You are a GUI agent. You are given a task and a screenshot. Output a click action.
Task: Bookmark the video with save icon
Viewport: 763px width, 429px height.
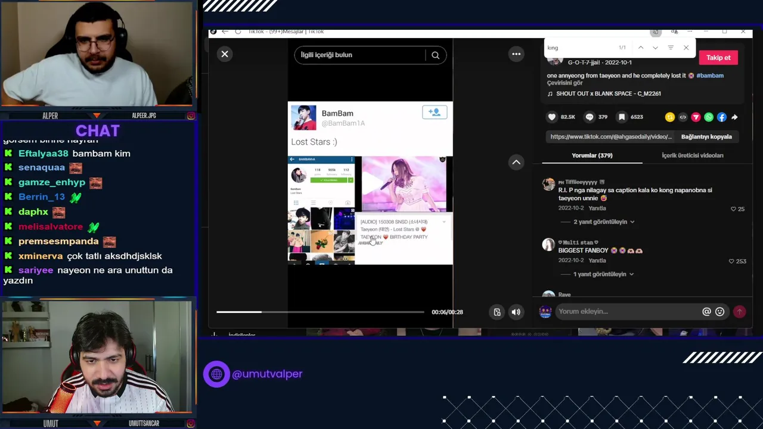[x=622, y=117]
